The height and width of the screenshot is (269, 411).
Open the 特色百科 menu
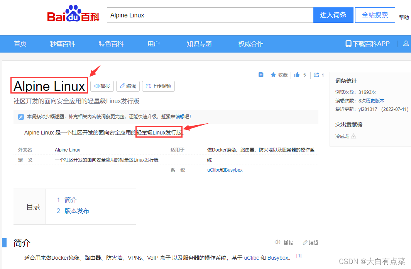(111, 44)
